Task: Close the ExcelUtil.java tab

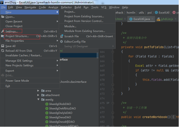Action: 153,19
